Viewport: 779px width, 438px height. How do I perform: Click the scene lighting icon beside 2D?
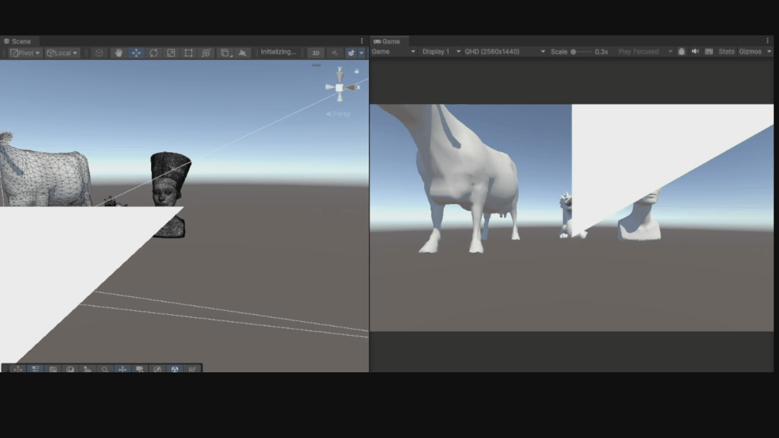[334, 53]
